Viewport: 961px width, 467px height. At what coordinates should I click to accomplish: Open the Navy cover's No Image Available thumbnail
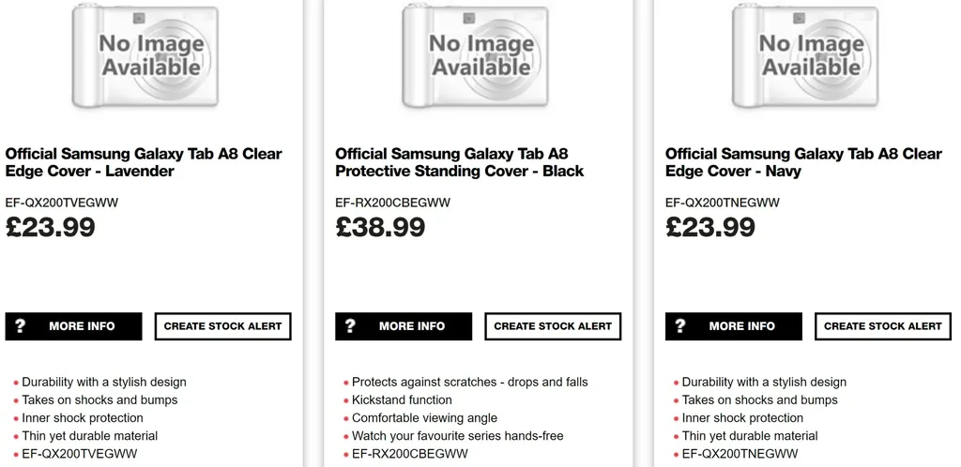[811, 55]
